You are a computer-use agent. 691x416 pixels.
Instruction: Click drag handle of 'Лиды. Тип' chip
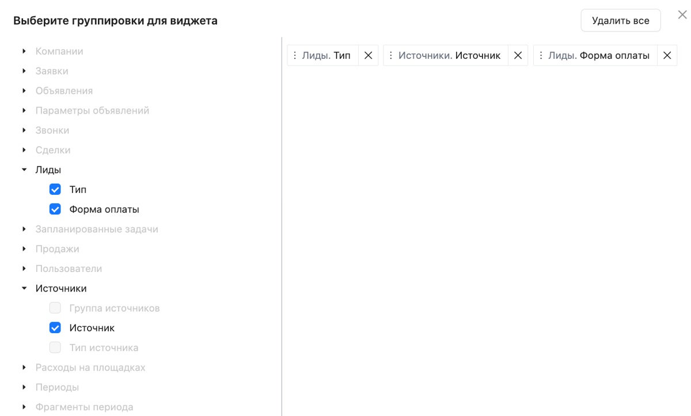point(295,56)
